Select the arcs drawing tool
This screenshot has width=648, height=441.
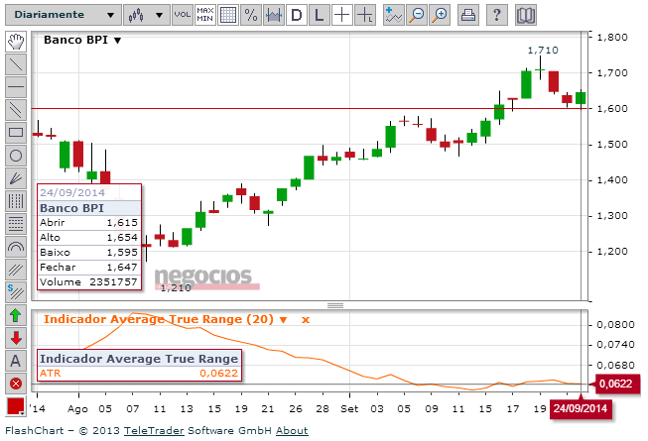coord(16,247)
